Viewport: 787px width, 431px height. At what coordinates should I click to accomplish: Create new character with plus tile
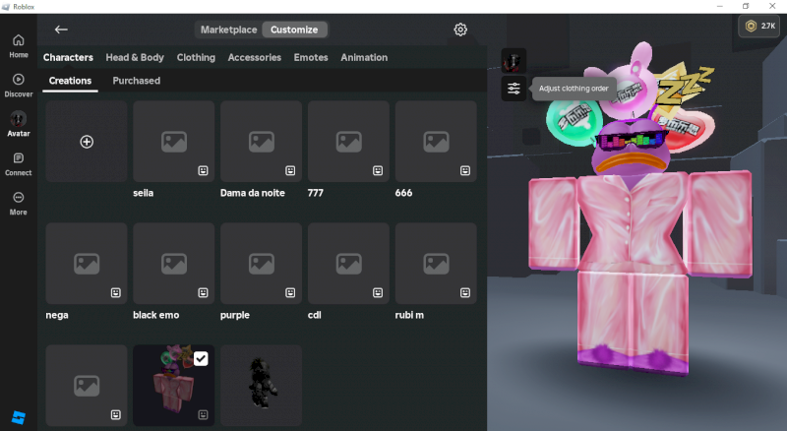coord(87,142)
